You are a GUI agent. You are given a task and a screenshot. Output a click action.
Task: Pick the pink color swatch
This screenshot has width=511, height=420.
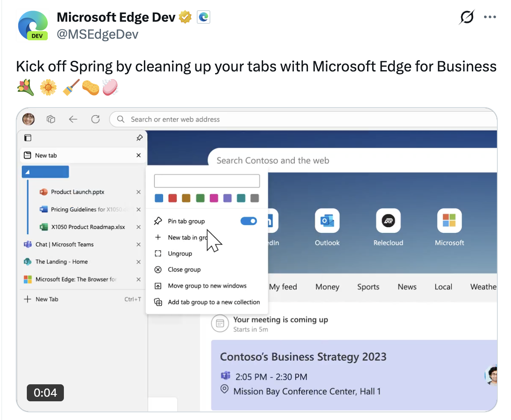point(214,198)
